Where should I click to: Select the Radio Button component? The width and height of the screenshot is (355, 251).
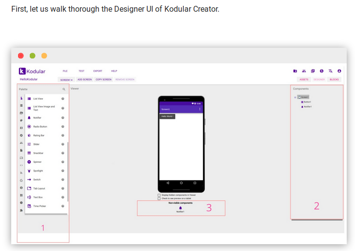pyautogui.click(x=46, y=127)
